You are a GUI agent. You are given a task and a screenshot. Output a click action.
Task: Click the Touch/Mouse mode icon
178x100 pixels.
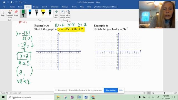(11, 2)
